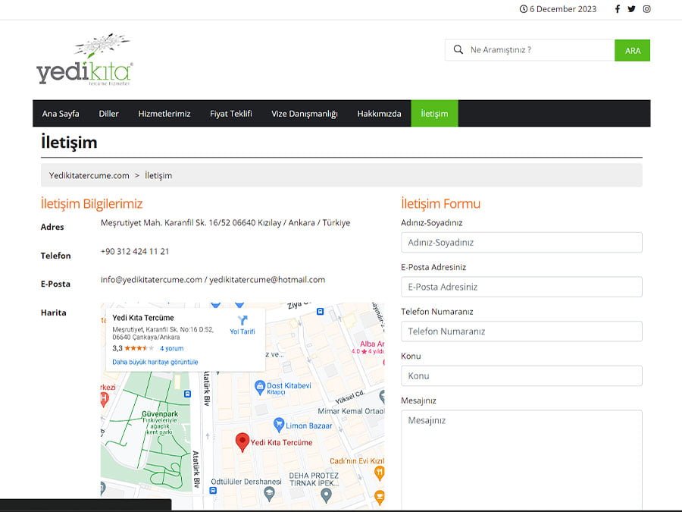This screenshot has height=512, width=682.
Task: Focus the E-Posta Adresiniz input field
Action: click(x=521, y=287)
